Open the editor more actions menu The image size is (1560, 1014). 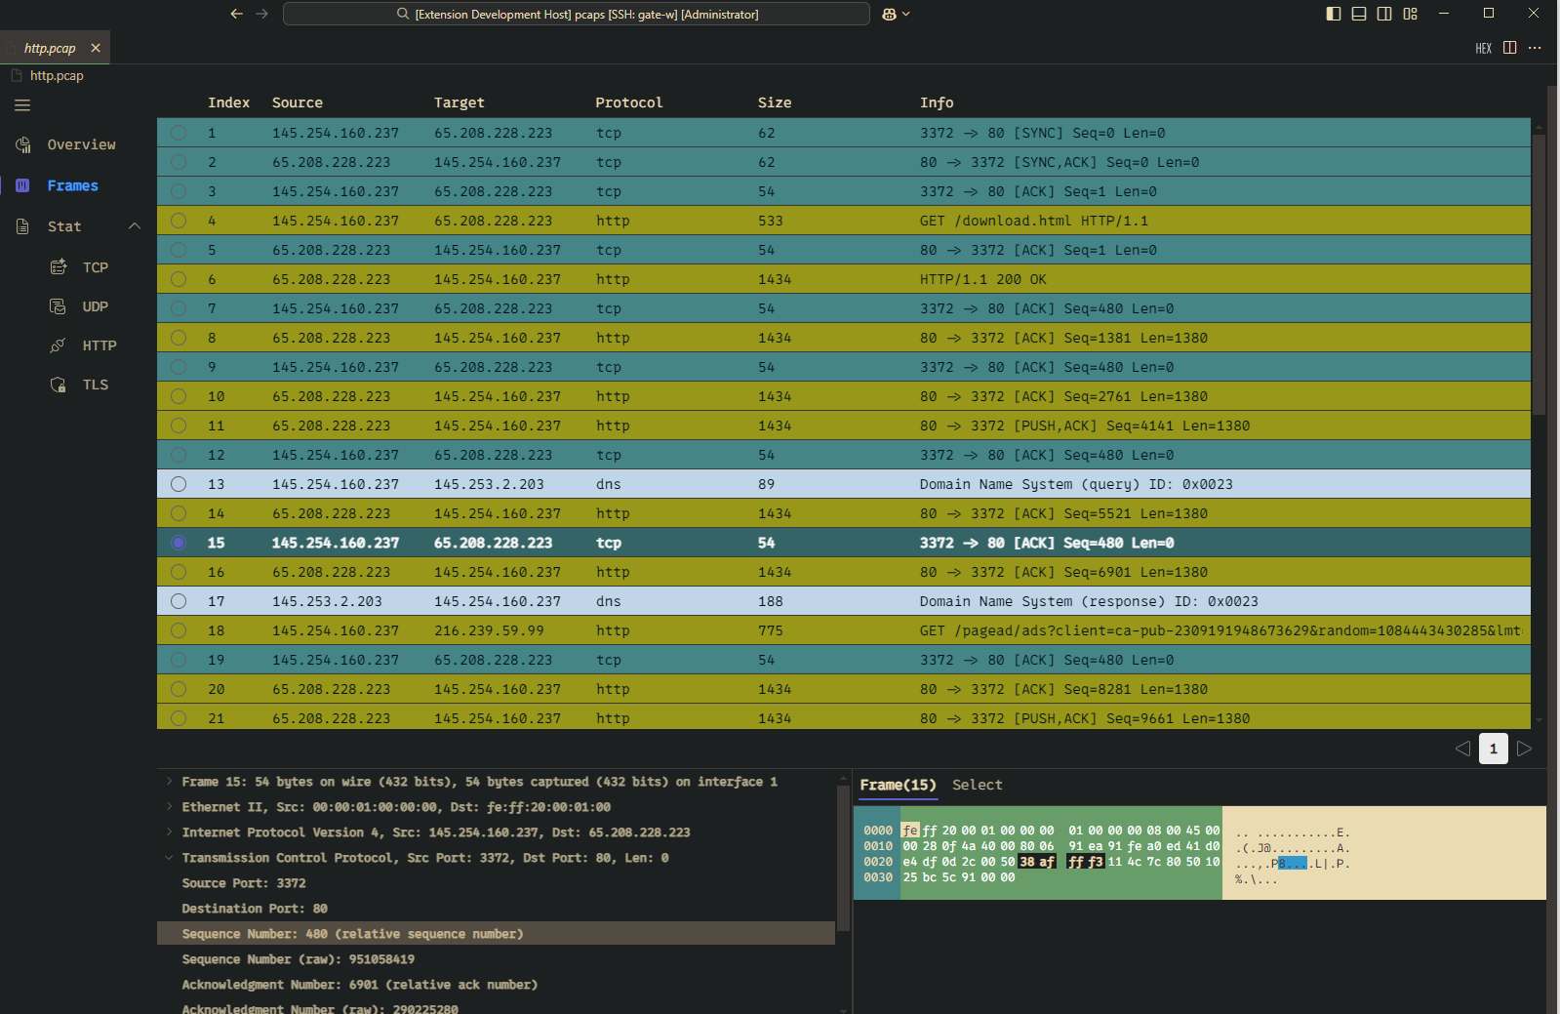click(1535, 48)
